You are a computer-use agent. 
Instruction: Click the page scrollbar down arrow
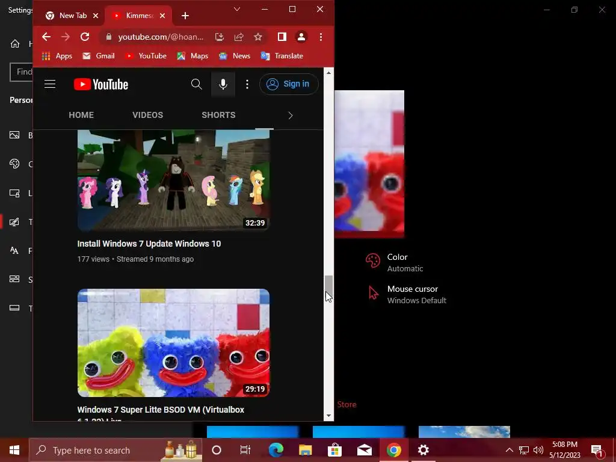329,416
